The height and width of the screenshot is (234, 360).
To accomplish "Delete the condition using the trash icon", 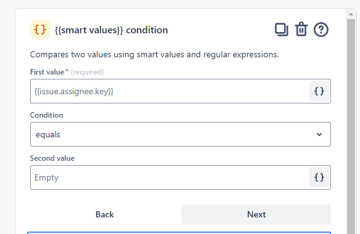I will click(301, 29).
